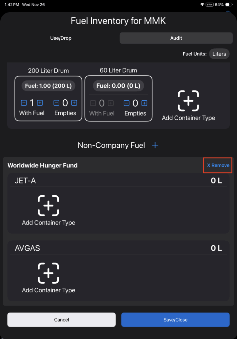Remove Worldwide Hunger Fund entry
The image size is (237, 339).
coord(218,165)
